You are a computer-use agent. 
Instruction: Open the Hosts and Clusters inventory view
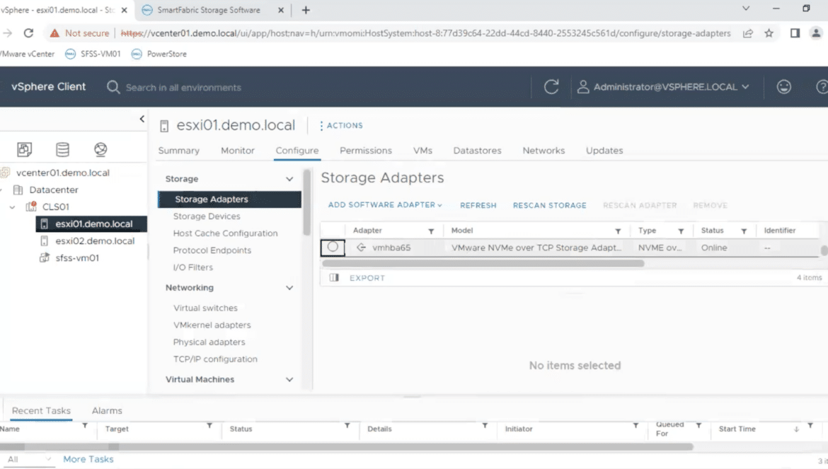24,149
